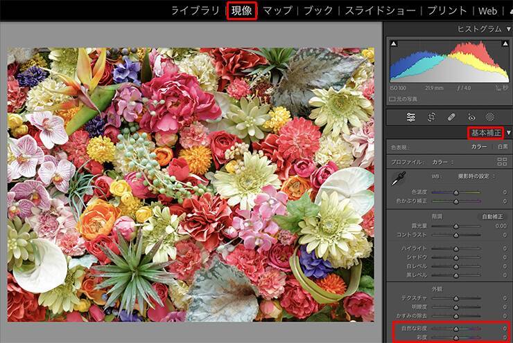Enable the 元の写真 checkbox
Image resolution: width=513 pixels, height=343 pixels.
(390, 100)
